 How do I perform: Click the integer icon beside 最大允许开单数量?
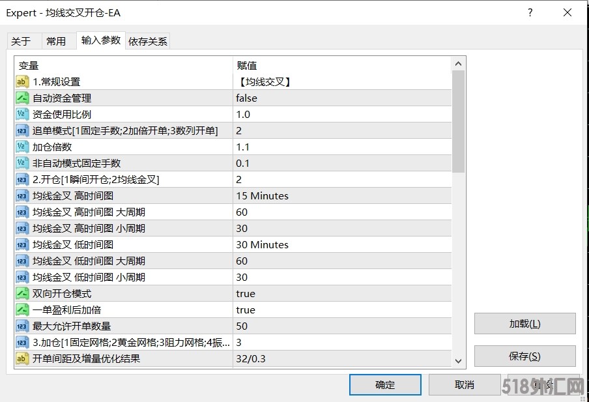(22, 326)
